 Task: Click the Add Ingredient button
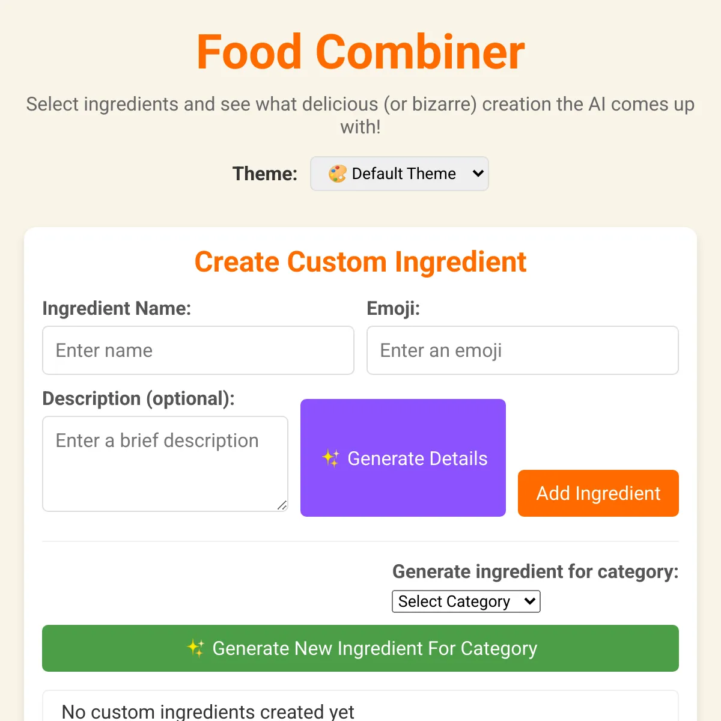(x=598, y=493)
